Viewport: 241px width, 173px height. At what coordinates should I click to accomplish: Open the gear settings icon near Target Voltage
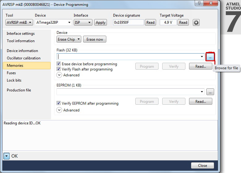pyautogui.click(x=196, y=22)
